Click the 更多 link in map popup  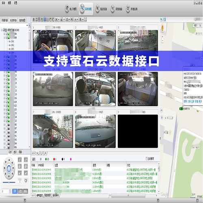[200, 101]
